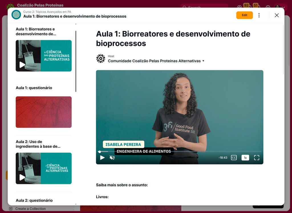Click the orange Edit button

click(x=244, y=15)
